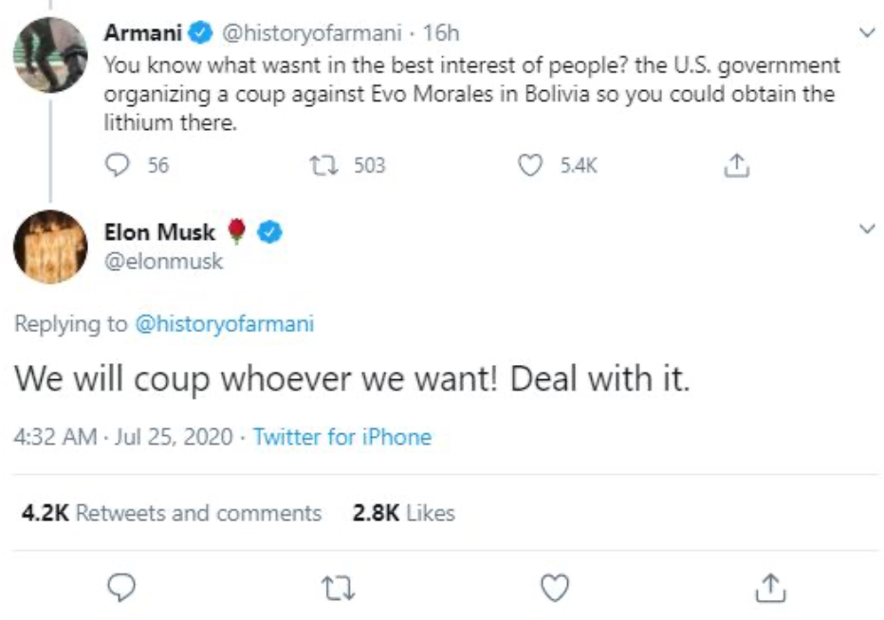Like Elon Musk's tweet with heart icon
Screen dimensions: 884x620
point(555,589)
